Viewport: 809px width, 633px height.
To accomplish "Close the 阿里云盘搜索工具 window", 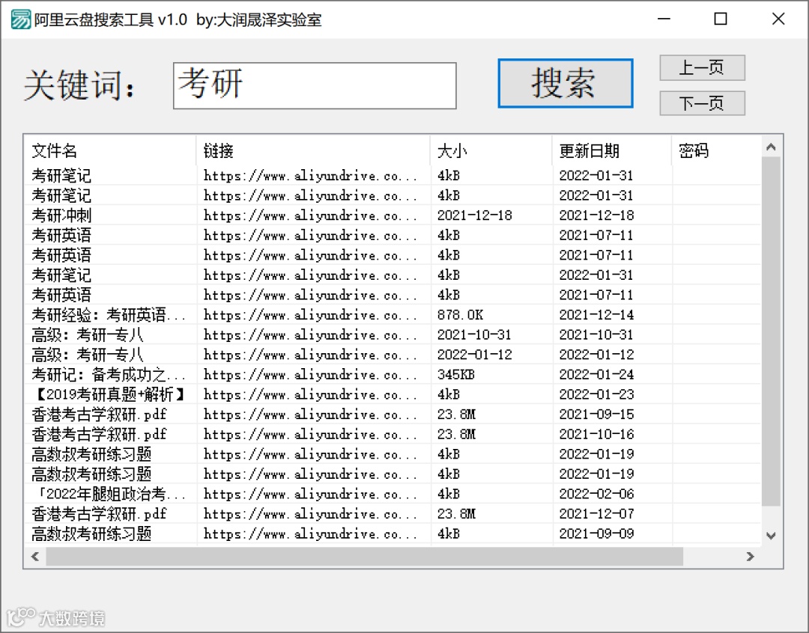I will (778, 19).
